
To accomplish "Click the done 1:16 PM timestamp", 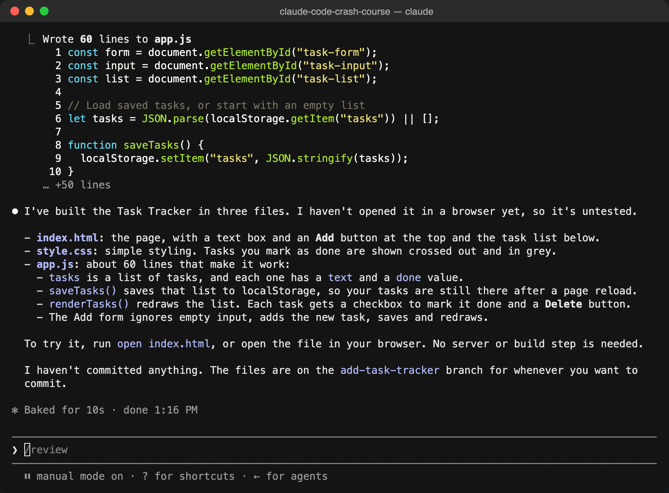I will coord(160,410).
